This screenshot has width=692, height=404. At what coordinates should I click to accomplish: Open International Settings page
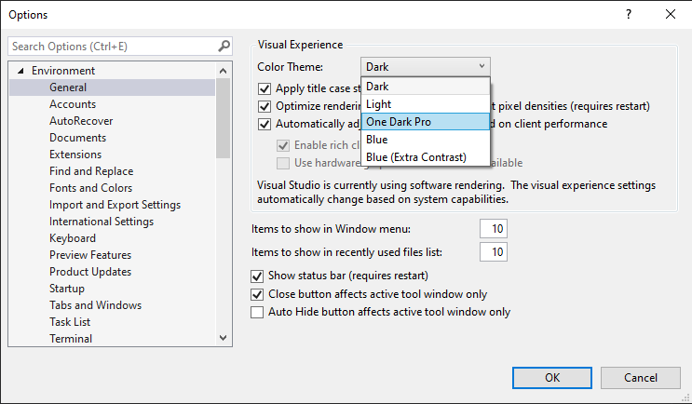(102, 222)
